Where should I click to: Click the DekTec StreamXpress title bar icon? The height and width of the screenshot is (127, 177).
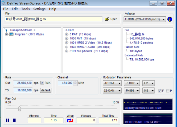click(4, 3)
